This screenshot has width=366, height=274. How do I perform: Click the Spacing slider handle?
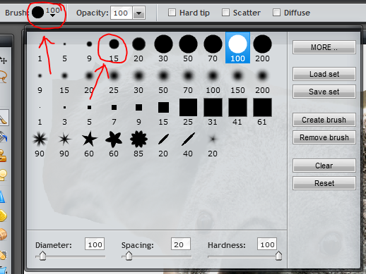coord(129,256)
